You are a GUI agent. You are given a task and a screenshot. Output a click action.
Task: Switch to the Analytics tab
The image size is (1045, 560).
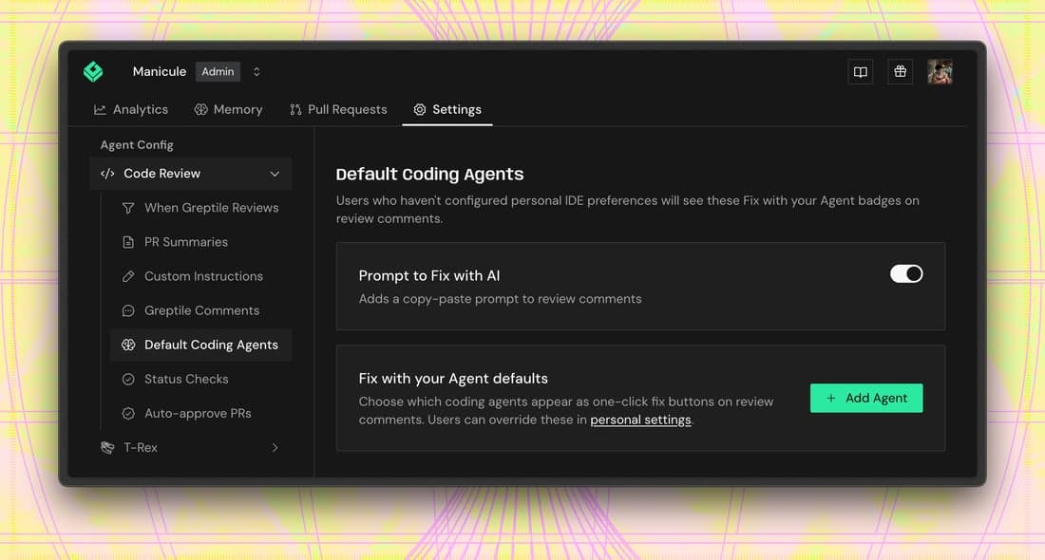pyautogui.click(x=131, y=109)
